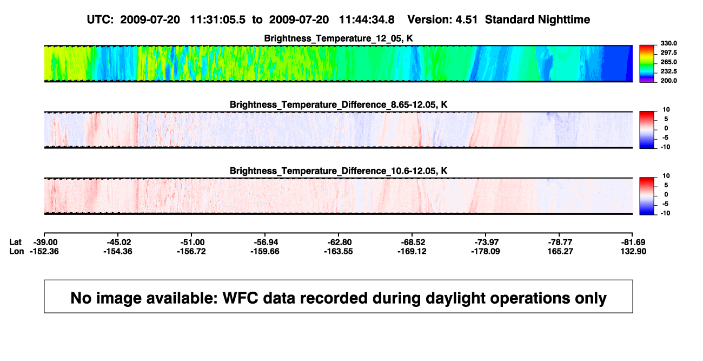The width and height of the screenshot is (703, 361).
Task: Click the latitude value -56.94
Action: click(265, 242)
